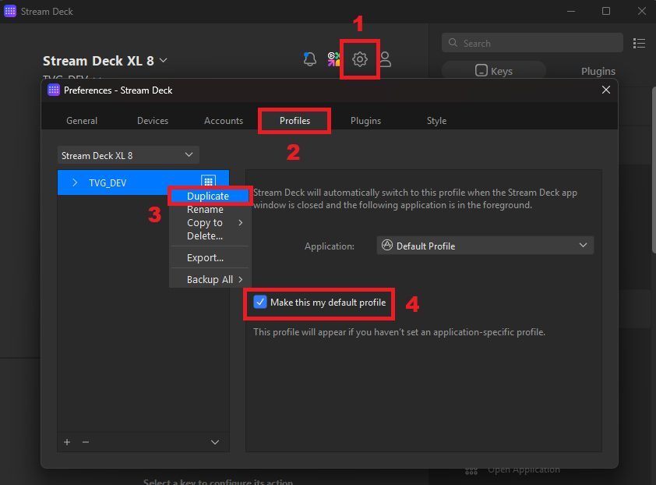Open the Application Default Profile dropdown
This screenshot has width=656, height=485.
point(485,246)
